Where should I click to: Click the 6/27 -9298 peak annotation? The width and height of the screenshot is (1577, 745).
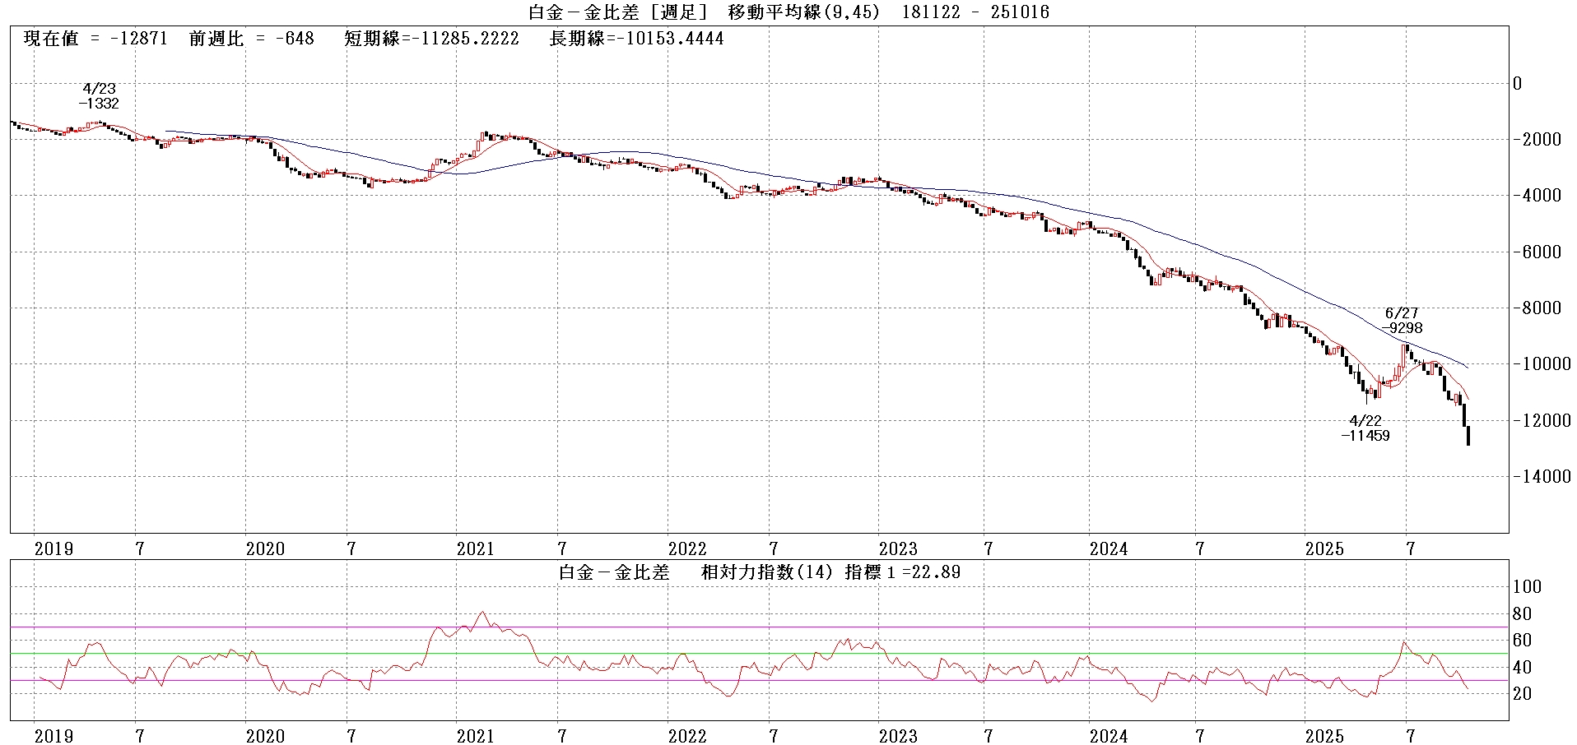(1402, 321)
